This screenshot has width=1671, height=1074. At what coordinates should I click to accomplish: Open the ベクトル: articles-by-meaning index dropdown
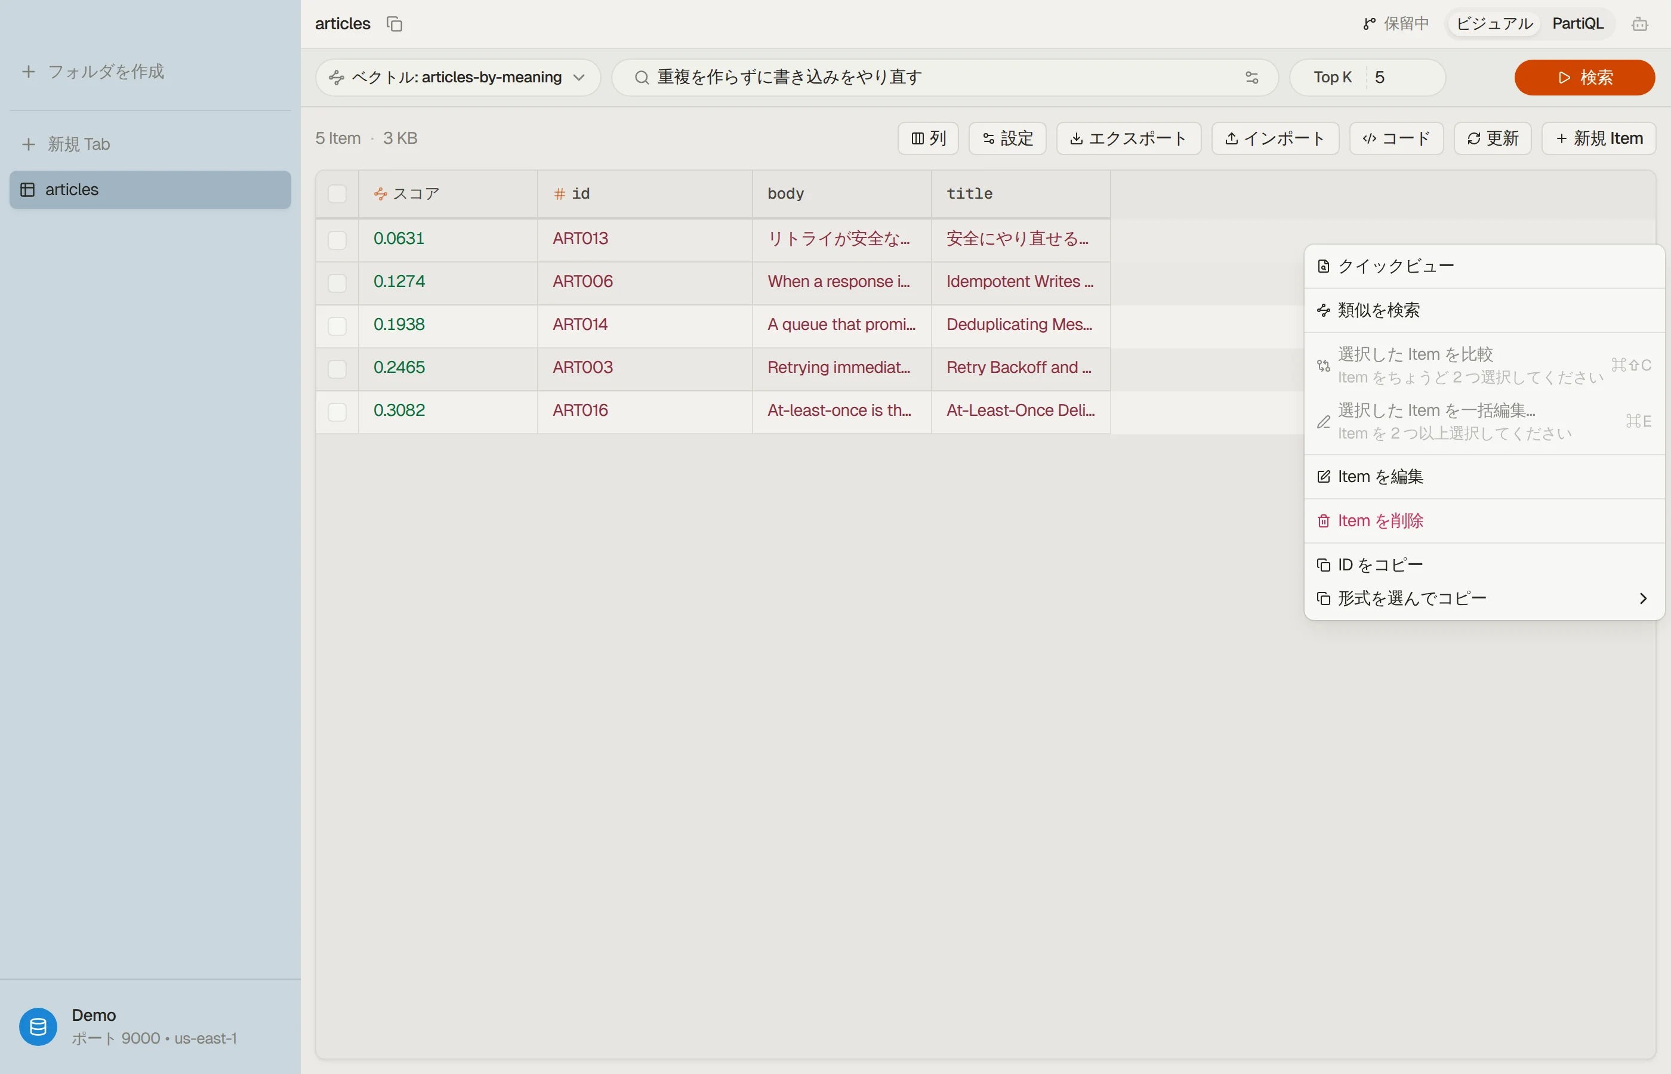pos(458,78)
